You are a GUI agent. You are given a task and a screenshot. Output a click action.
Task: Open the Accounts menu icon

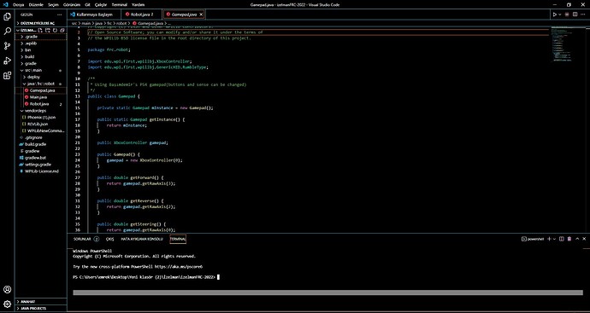(x=7, y=289)
